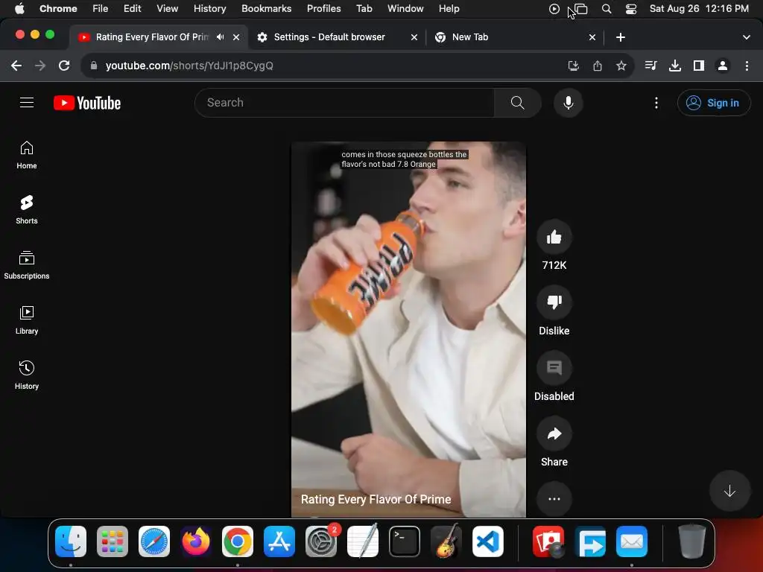Viewport: 763px width, 572px height.
Task: Click the search magnifier button
Action: [517, 103]
